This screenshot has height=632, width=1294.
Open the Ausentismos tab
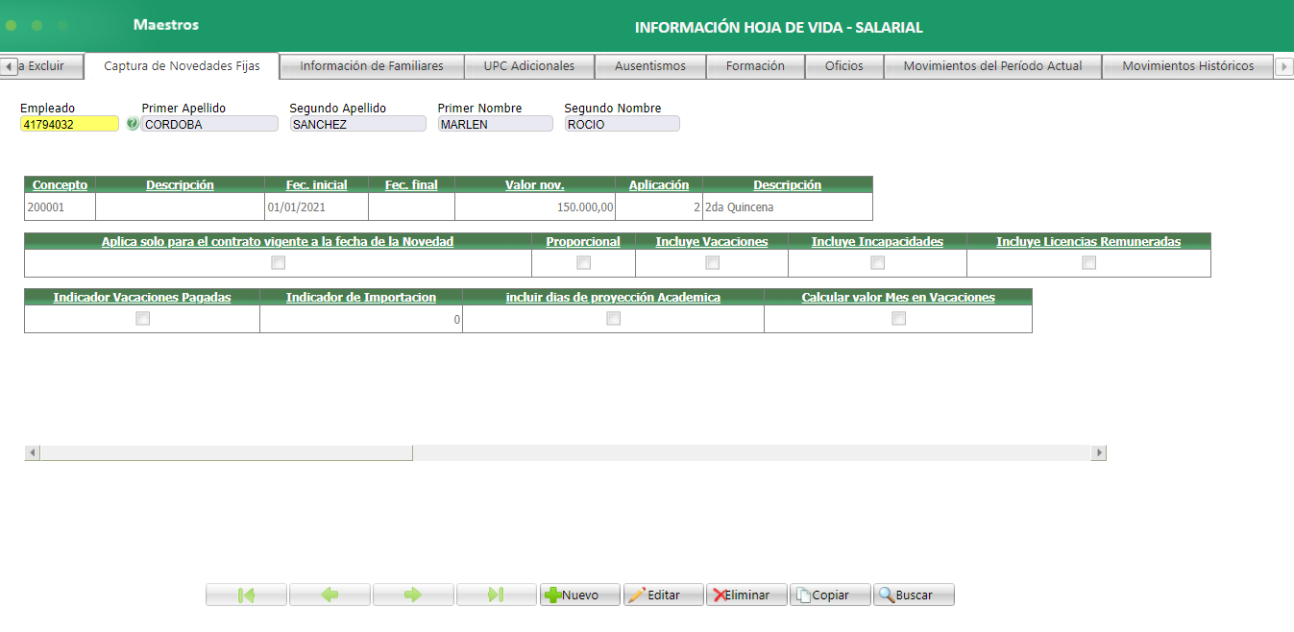coord(650,66)
